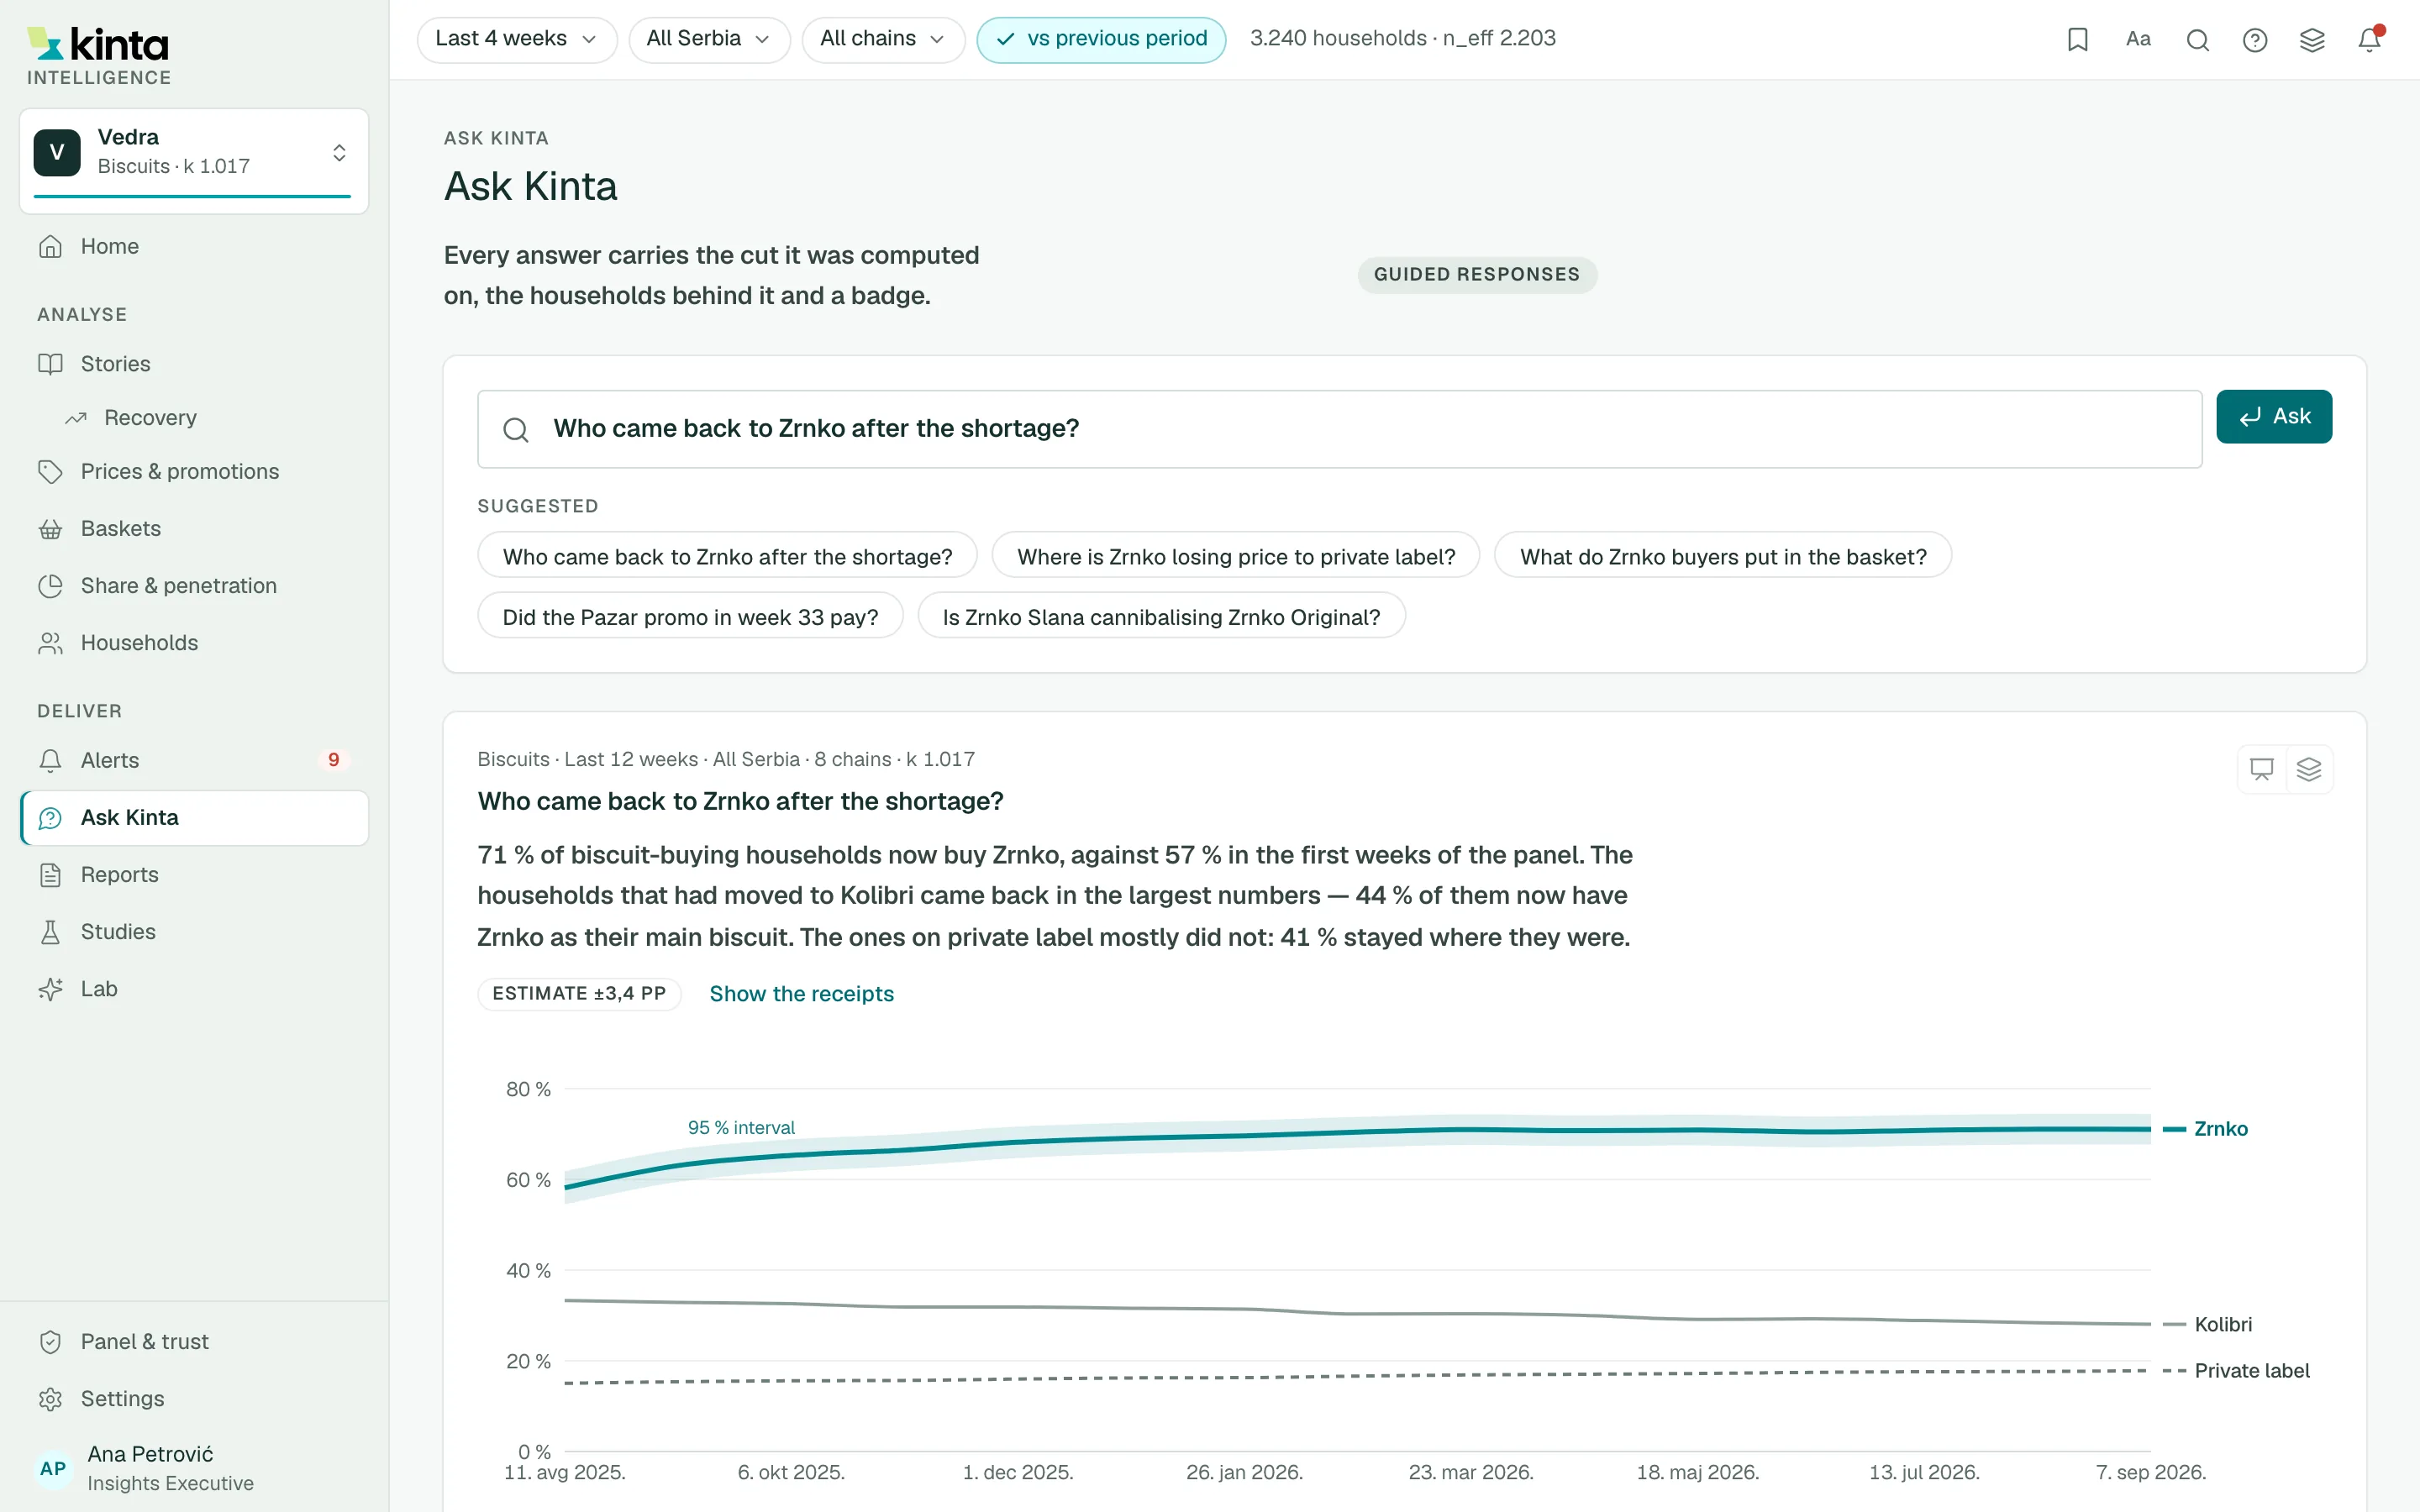
Task: Open Reports in the sidebar
Action: 194,874
